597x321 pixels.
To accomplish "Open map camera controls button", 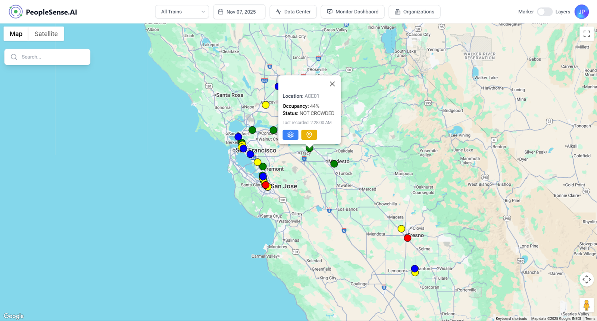I will 587,279.
